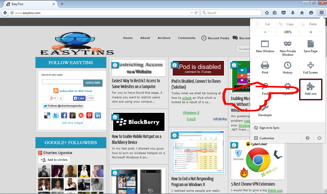Open the Pocket icon in toolbar
This screenshot has width=327, height=194.
click(284, 13)
